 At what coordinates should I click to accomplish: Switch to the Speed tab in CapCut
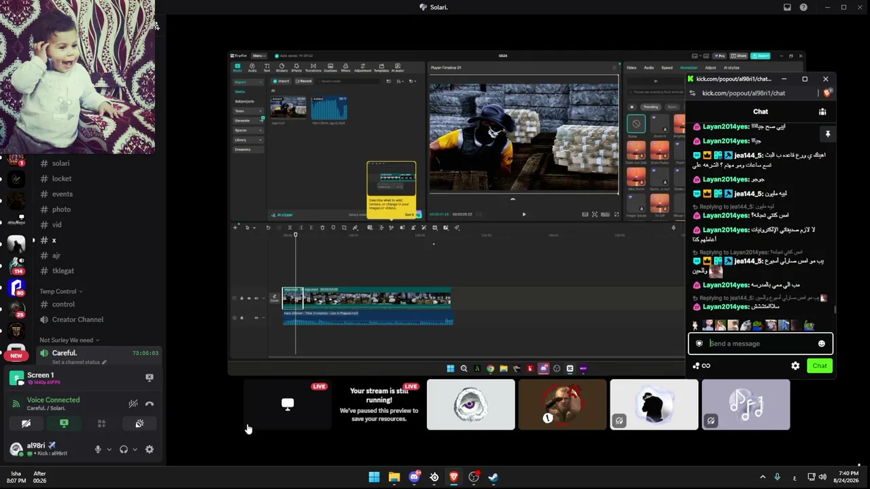click(667, 67)
